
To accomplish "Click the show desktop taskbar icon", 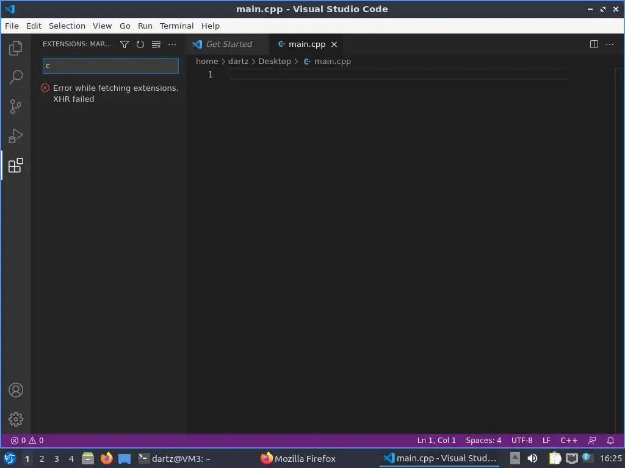I will (x=125, y=459).
